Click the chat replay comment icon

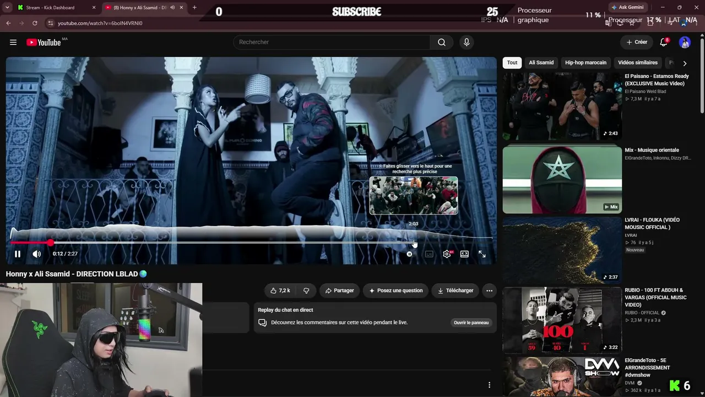tap(263, 323)
